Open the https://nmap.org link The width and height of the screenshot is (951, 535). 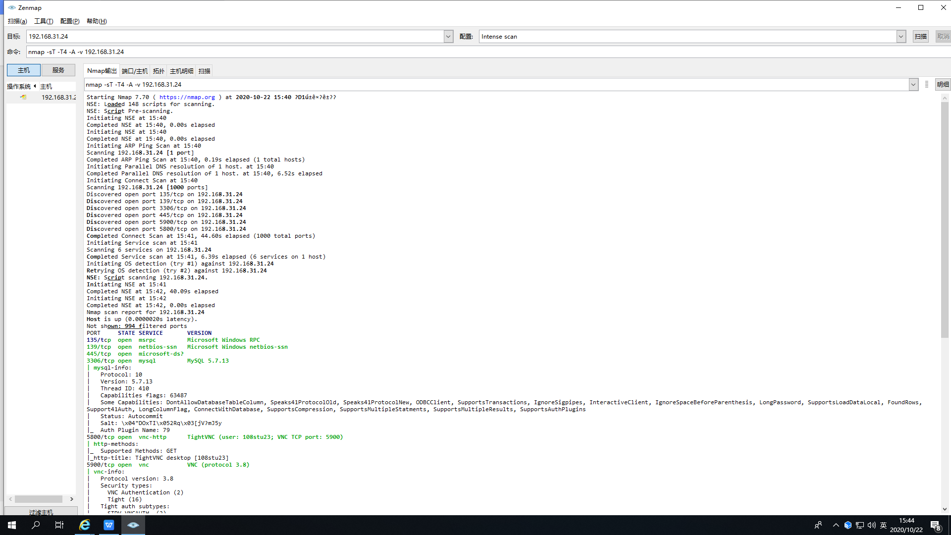point(187,97)
